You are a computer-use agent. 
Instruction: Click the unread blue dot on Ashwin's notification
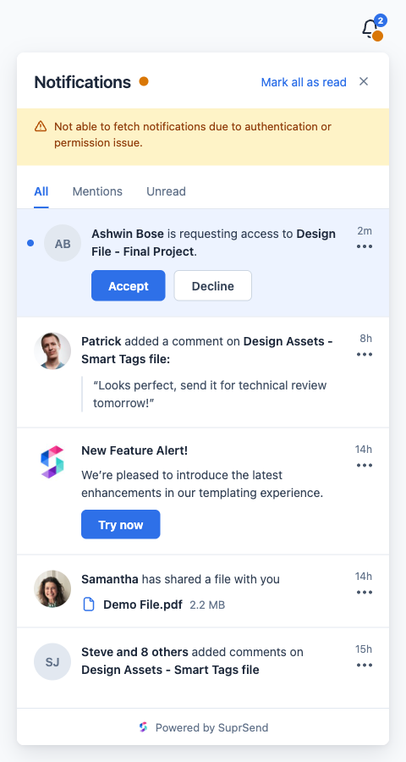(30, 243)
